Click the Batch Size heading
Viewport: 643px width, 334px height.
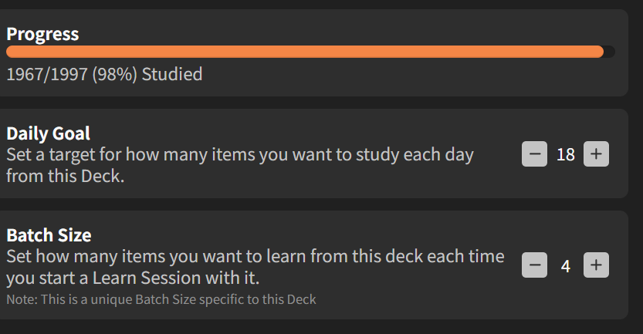(x=49, y=235)
